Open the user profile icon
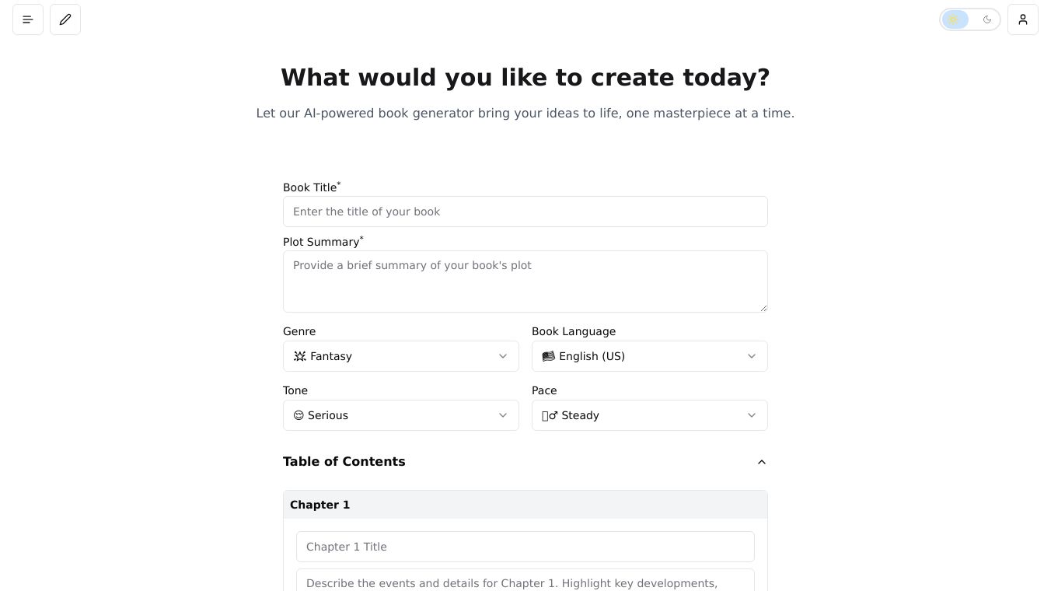 1023,19
